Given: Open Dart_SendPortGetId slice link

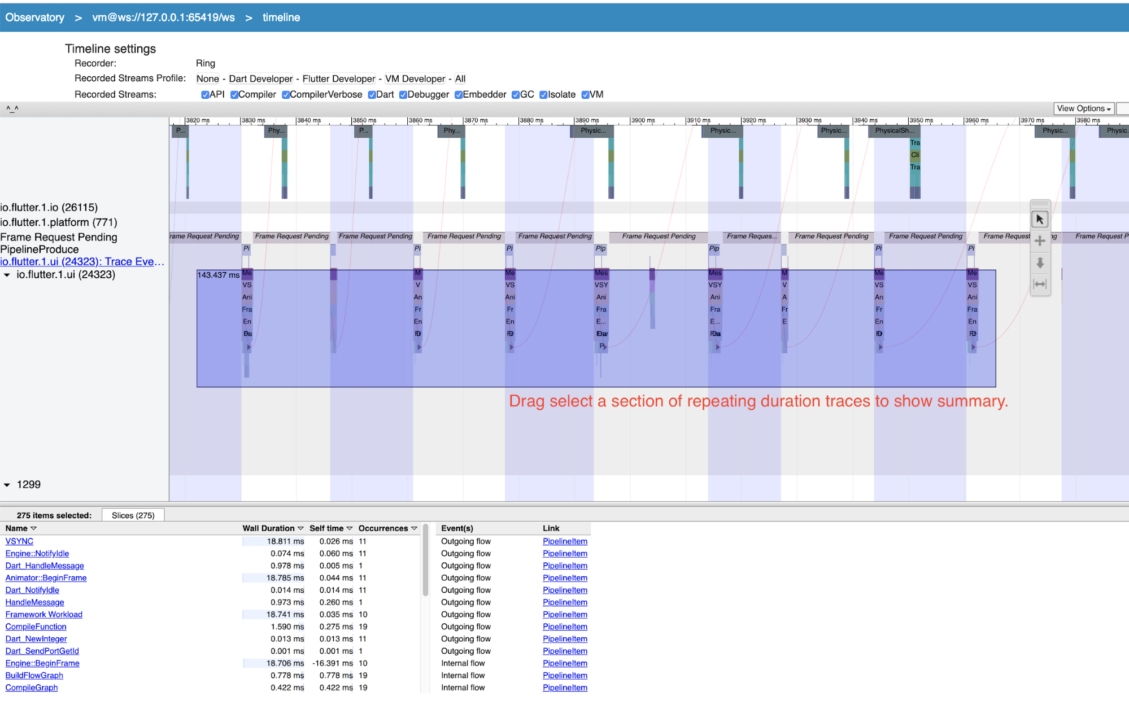Looking at the screenshot, I should click(x=42, y=651).
